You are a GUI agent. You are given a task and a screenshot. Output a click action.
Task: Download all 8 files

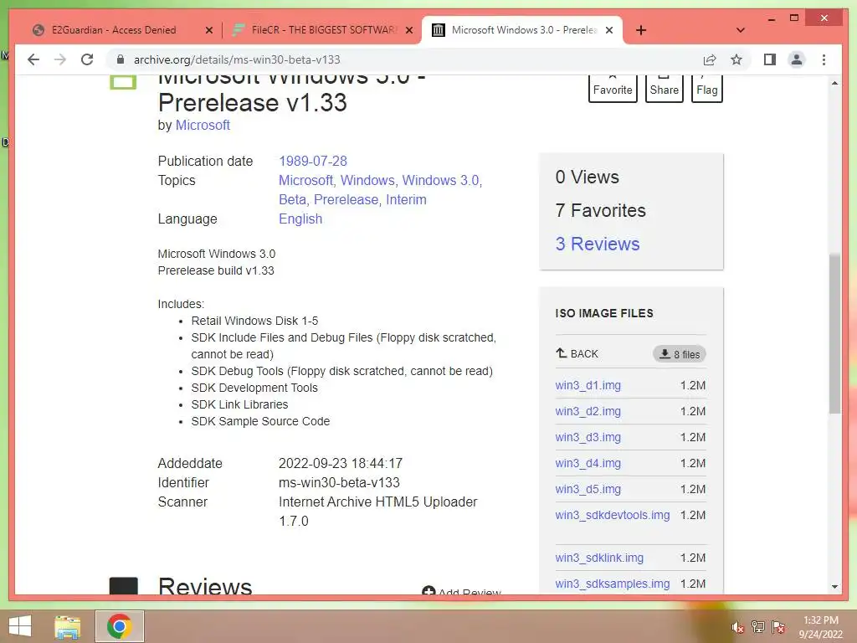[x=680, y=354]
